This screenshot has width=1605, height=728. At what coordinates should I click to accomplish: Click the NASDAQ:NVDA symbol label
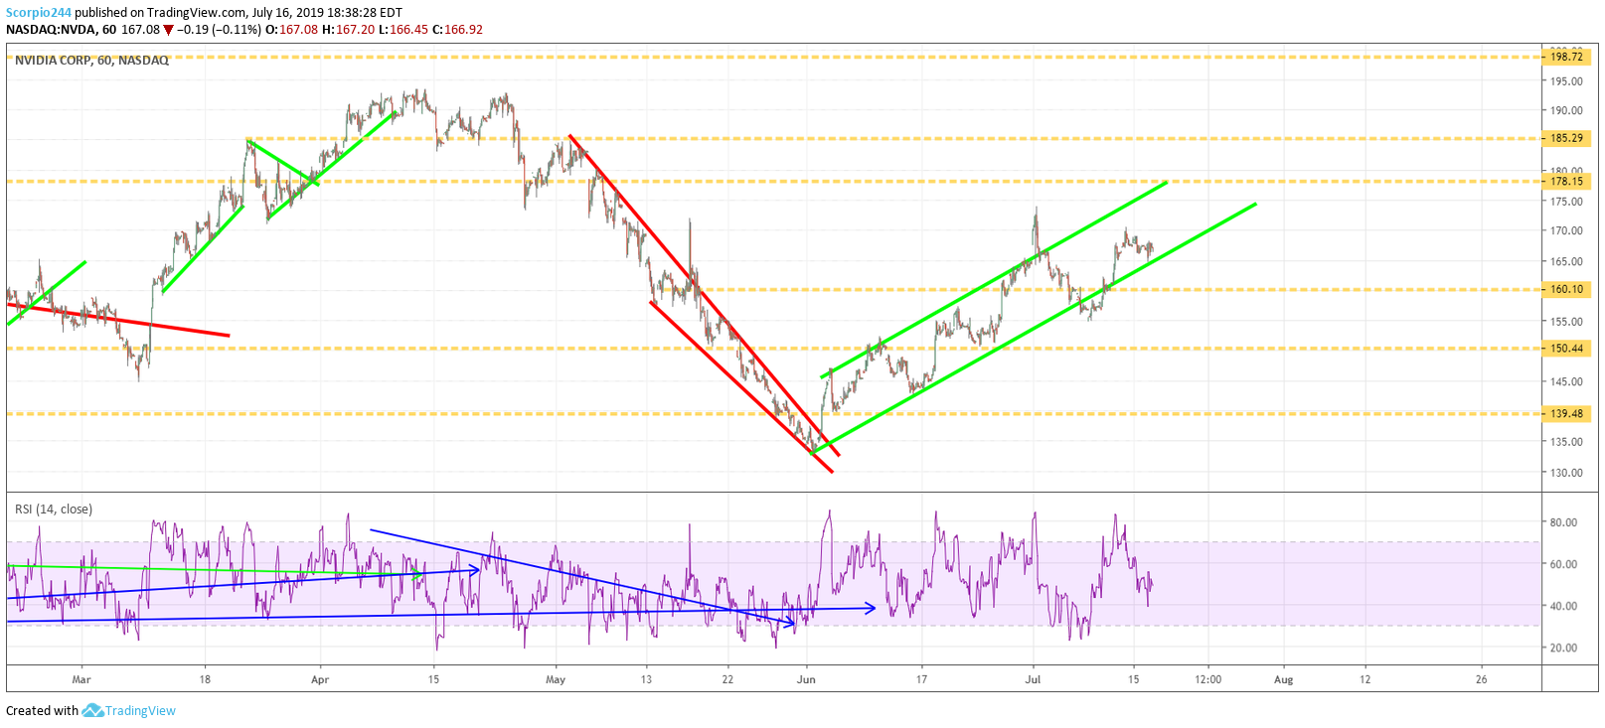coord(51,30)
